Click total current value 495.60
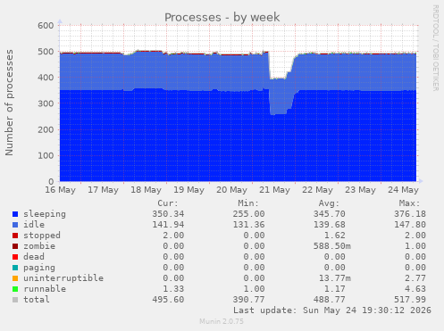Screen dimensions: 444x331 point(168,300)
